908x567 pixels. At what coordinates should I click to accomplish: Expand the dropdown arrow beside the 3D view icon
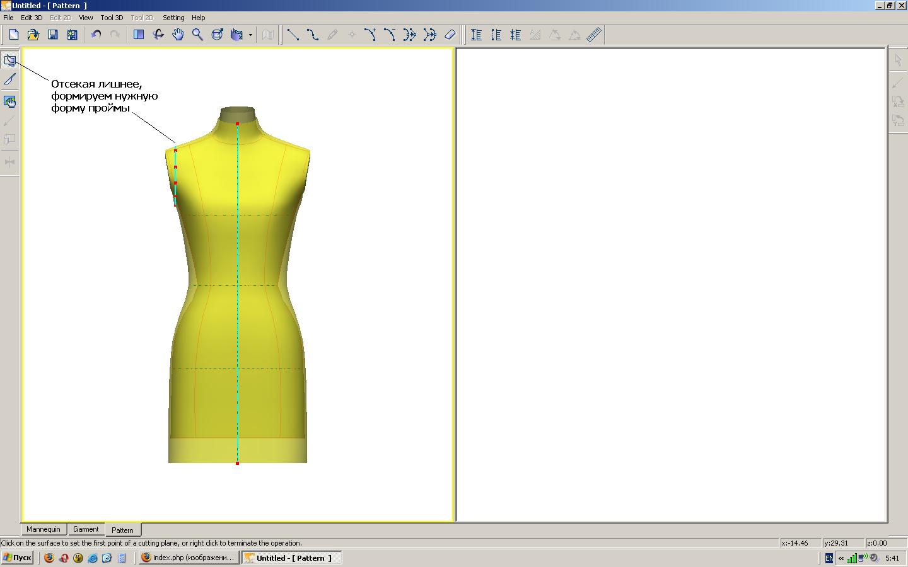coord(250,35)
